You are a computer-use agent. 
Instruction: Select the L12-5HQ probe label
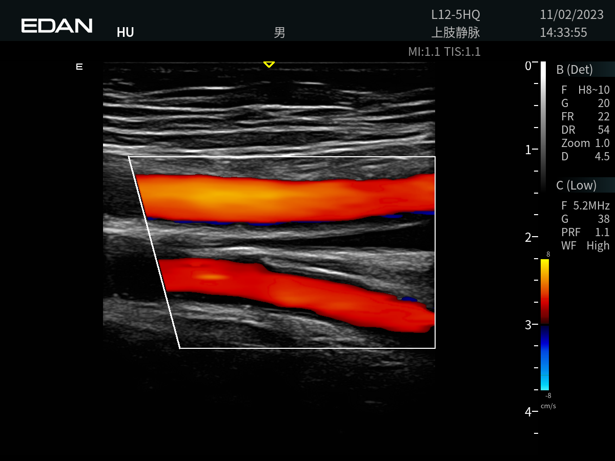tap(455, 15)
